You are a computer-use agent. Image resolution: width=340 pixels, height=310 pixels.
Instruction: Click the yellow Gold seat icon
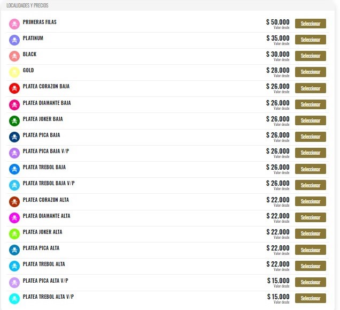14,72
